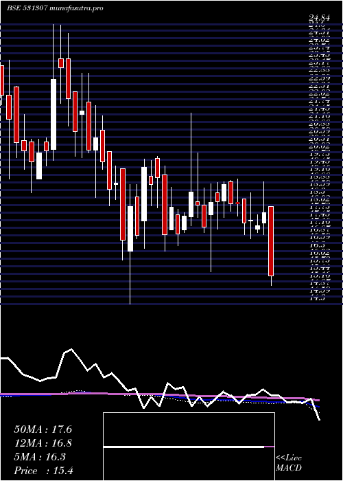
Task: Select the 12MA : 16.8 value
Action: click(43, 443)
